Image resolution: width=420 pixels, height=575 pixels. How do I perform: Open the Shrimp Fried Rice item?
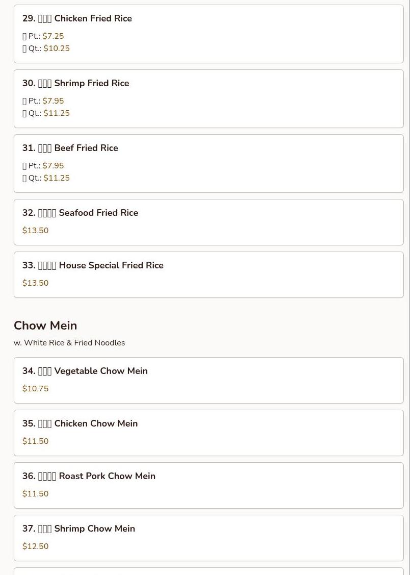208,98
